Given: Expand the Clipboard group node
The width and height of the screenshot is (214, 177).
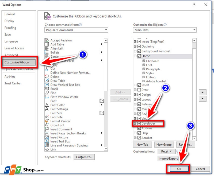Looking at the screenshot, I should [x=144, y=61].
